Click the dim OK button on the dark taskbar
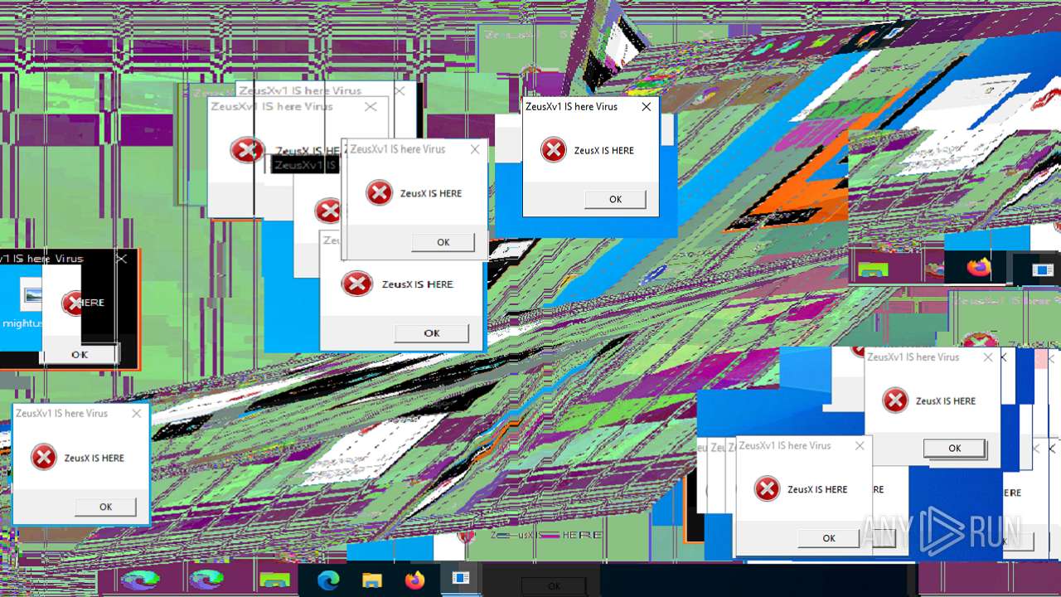Image resolution: width=1061 pixels, height=597 pixels. (554, 586)
